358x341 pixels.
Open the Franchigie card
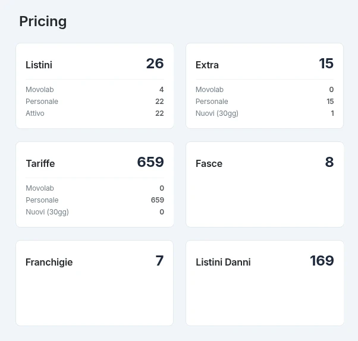95,283
